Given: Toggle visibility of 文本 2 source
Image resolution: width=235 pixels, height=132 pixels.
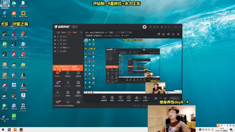Looking at the screenshot, I should tap(55, 36).
